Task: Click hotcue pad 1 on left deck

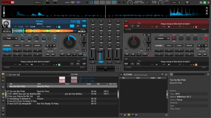Action: click(7, 50)
